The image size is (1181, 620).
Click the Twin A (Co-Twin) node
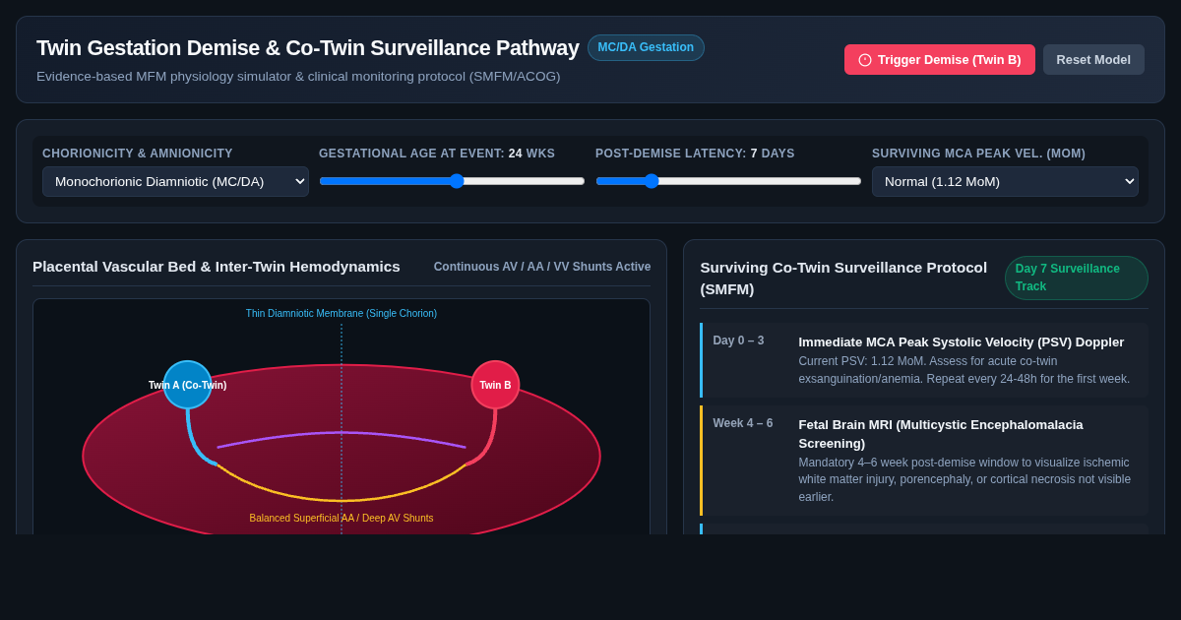tap(188, 385)
